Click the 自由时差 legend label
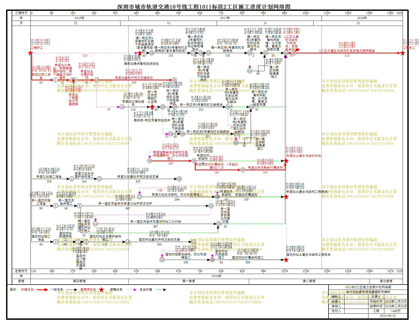The width and height of the screenshot is (419, 320). tap(146, 290)
